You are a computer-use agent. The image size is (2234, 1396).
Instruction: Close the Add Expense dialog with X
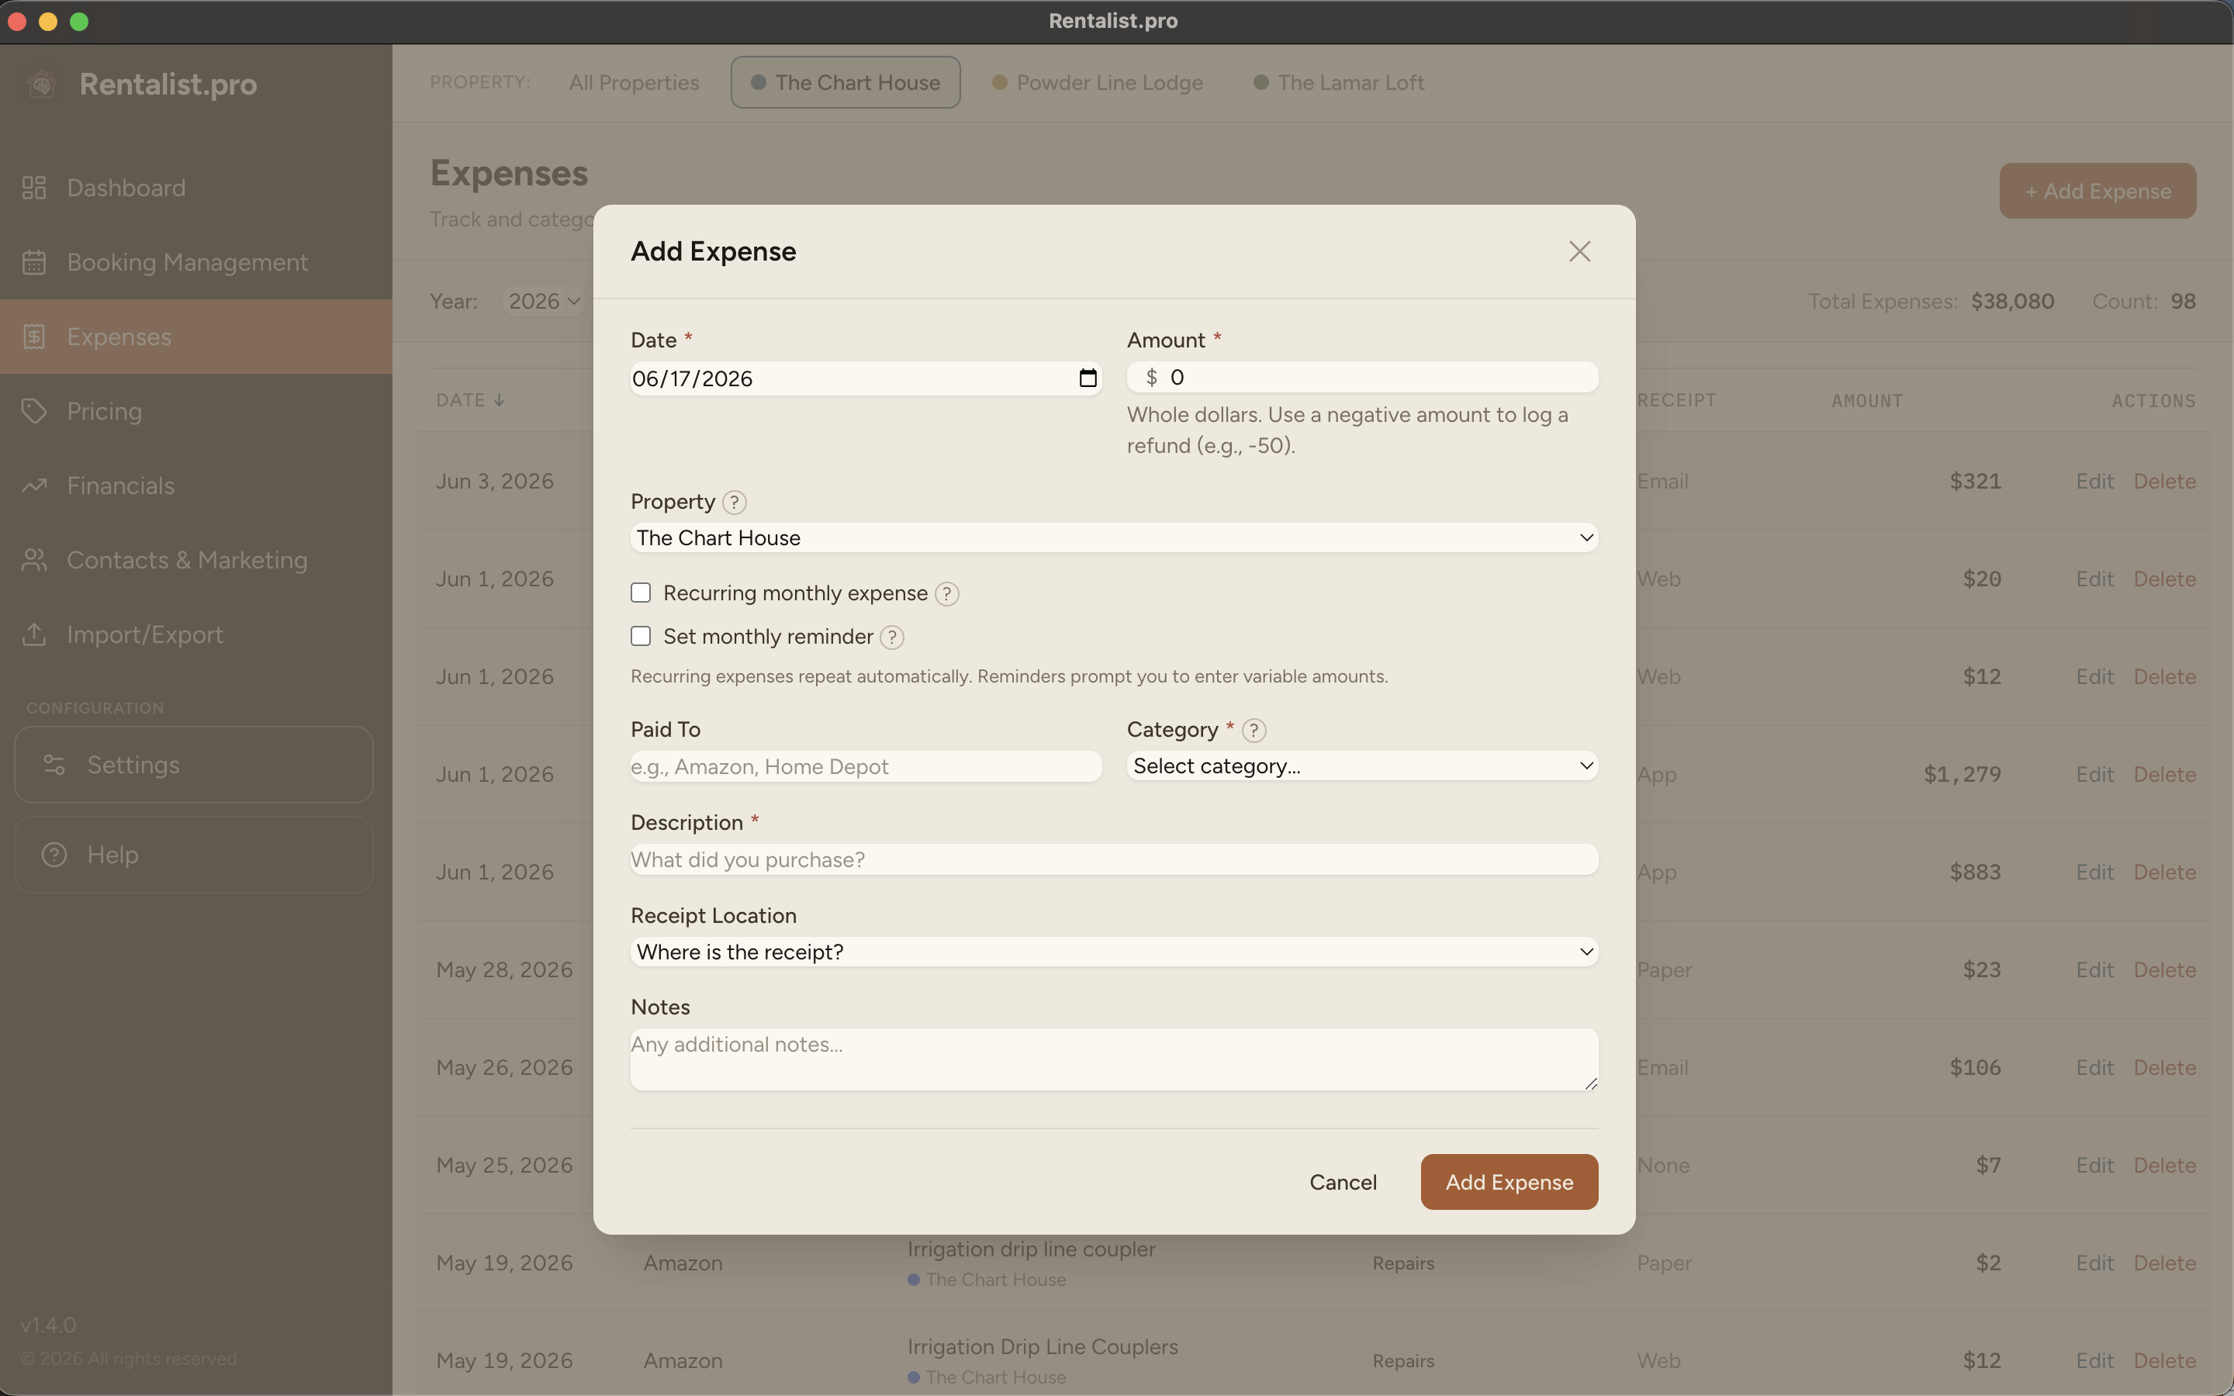(x=1579, y=251)
